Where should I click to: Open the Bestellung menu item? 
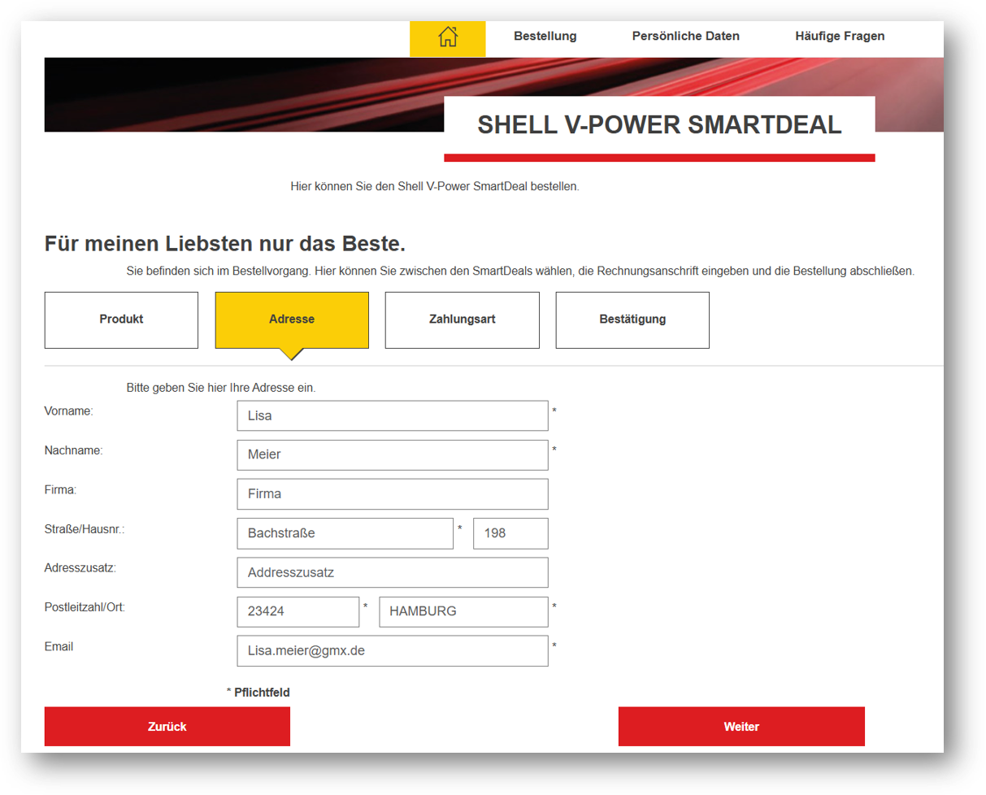coord(545,36)
